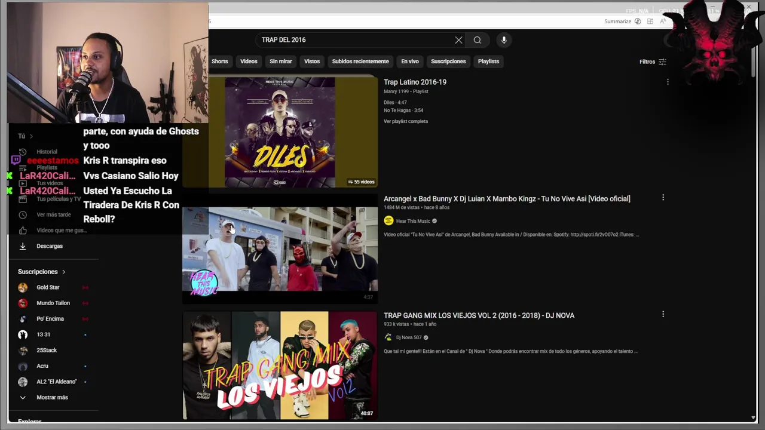Click the Dj Nova 507 channel avatar
This screenshot has width=765, height=430.
click(388, 337)
